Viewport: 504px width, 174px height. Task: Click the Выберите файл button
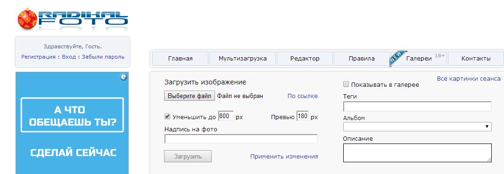tap(190, 96)
